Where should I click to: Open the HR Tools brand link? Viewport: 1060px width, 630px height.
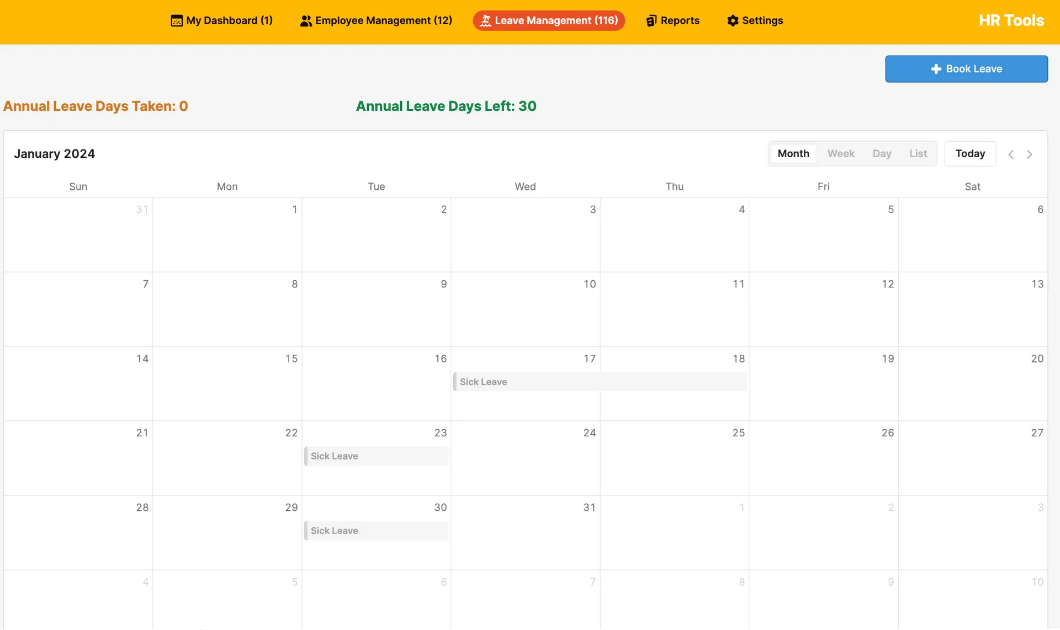click(x=1011, y=20)
